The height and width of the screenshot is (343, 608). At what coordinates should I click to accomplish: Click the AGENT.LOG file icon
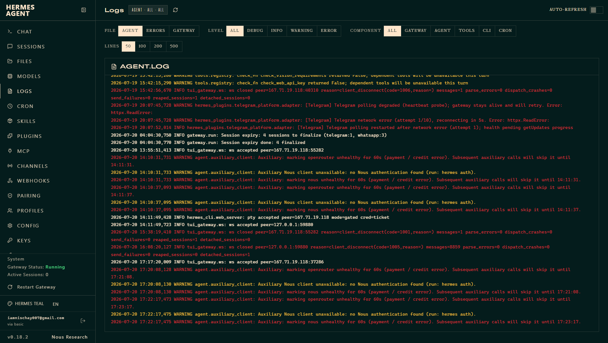point(114,67)
